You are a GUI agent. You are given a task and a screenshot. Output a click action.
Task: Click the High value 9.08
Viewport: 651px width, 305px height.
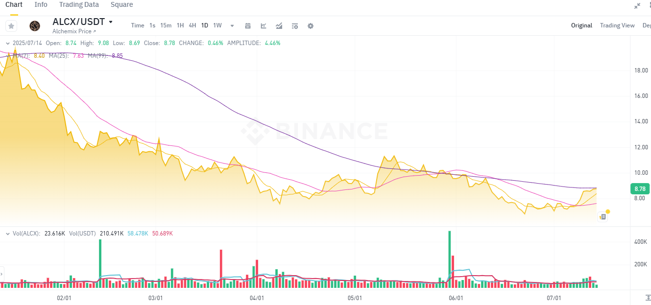(x=103, y=43)
